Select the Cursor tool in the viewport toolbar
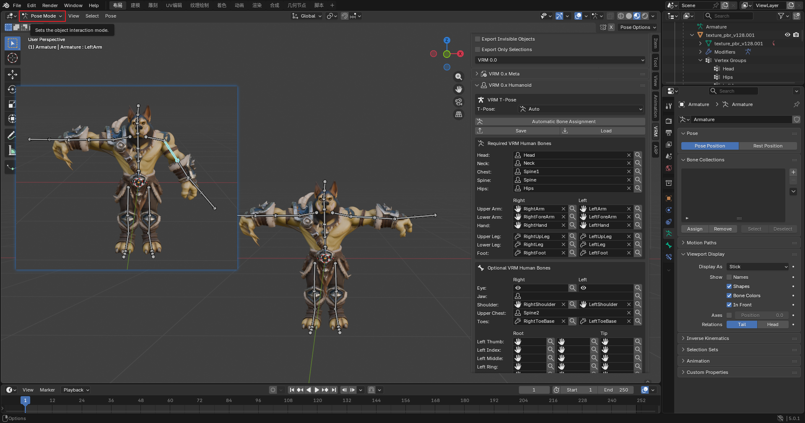 coord(13,58)
